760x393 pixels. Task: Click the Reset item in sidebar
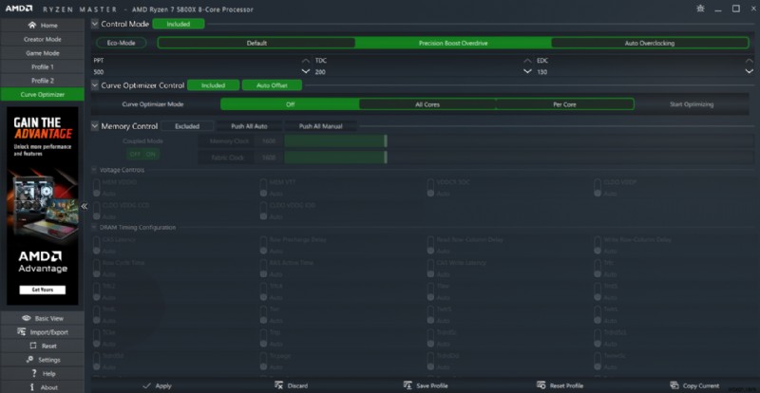click(42, 346)
